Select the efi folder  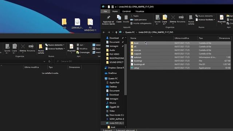click(181, 47)
